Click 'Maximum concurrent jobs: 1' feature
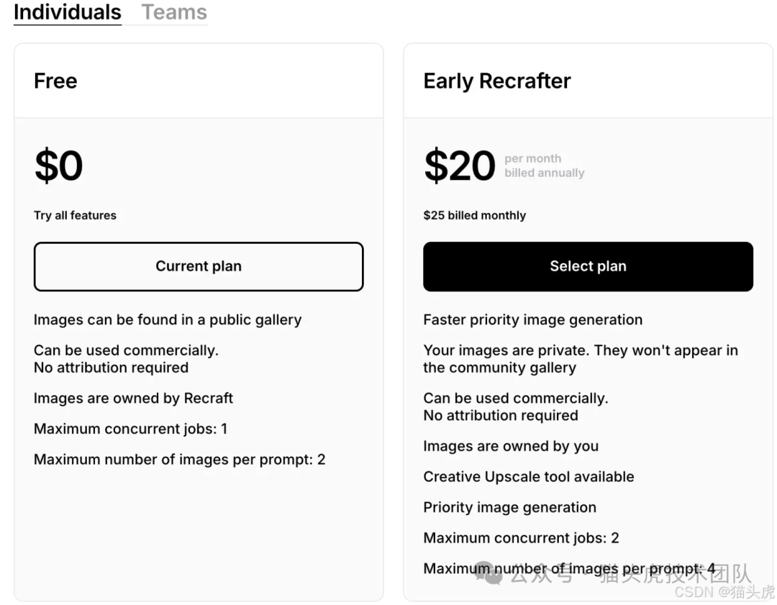The height and width of the screenshot is (605, 777). [130, 429]
